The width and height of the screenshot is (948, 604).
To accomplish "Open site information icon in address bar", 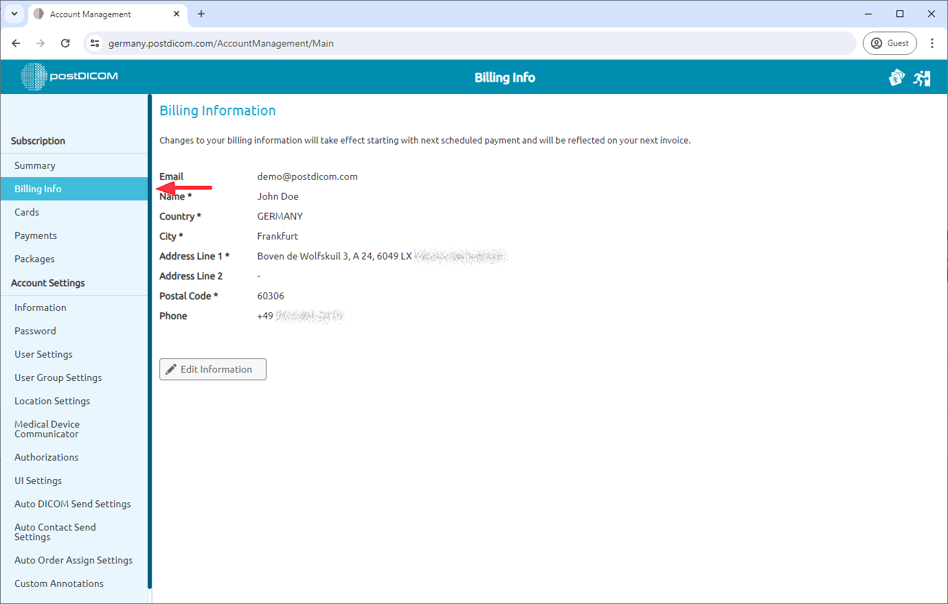I will (94, 43).
